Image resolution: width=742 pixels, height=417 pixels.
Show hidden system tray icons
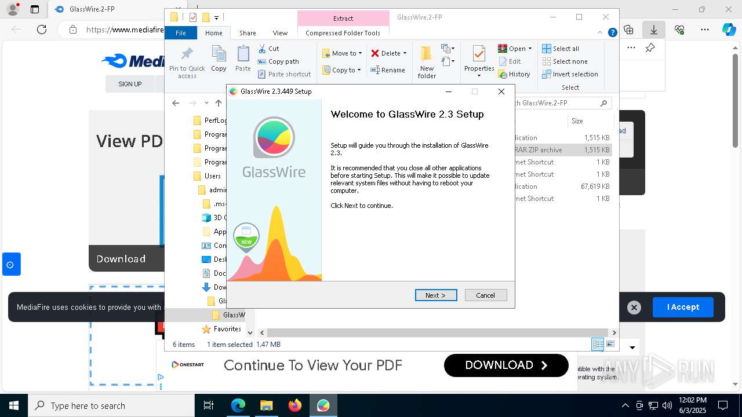pos(625,405)
